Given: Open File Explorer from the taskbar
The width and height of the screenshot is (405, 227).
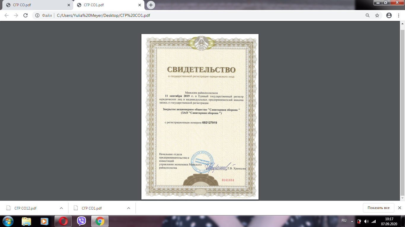Looking at the screenshot, I should click(26, 221).
